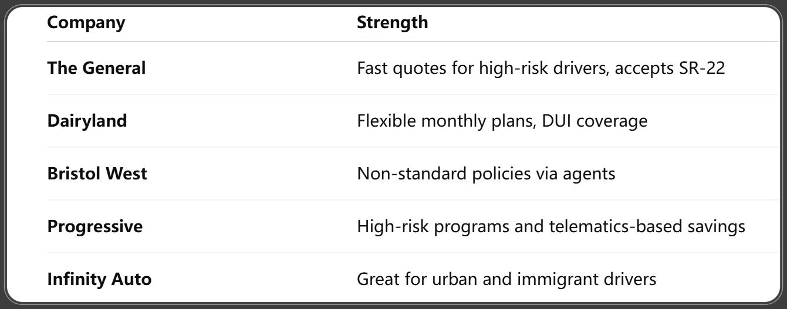
Task: Click the Great for urban and immigrant drivers cell
Action: coord(506,279)
